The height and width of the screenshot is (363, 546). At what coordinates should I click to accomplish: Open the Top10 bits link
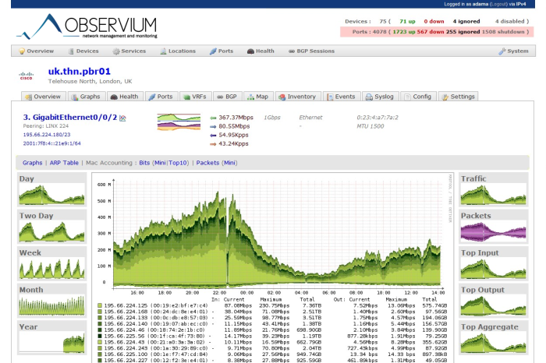[x=178, y=163]
